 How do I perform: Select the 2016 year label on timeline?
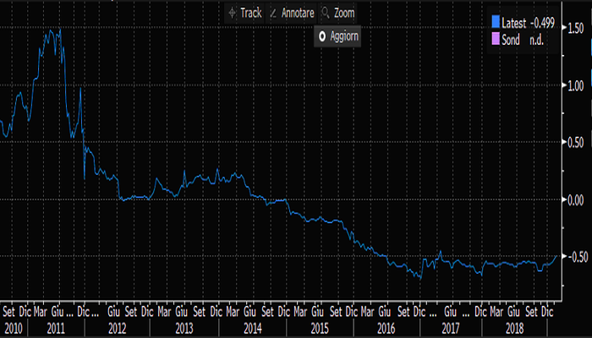point(386,325)
